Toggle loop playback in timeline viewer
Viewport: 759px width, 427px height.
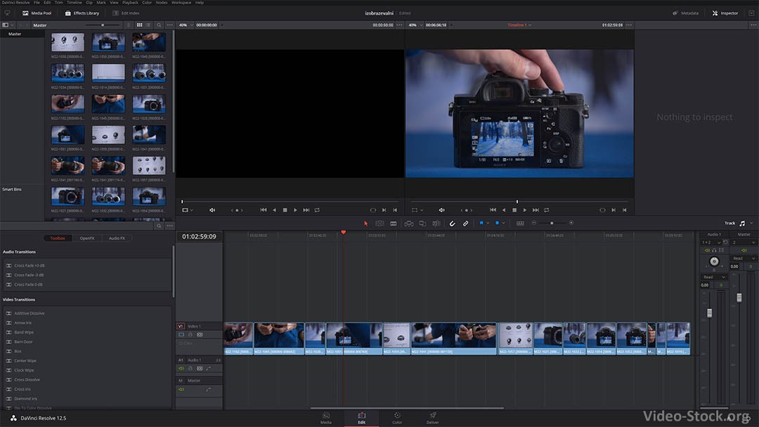(x=547, y=210)
